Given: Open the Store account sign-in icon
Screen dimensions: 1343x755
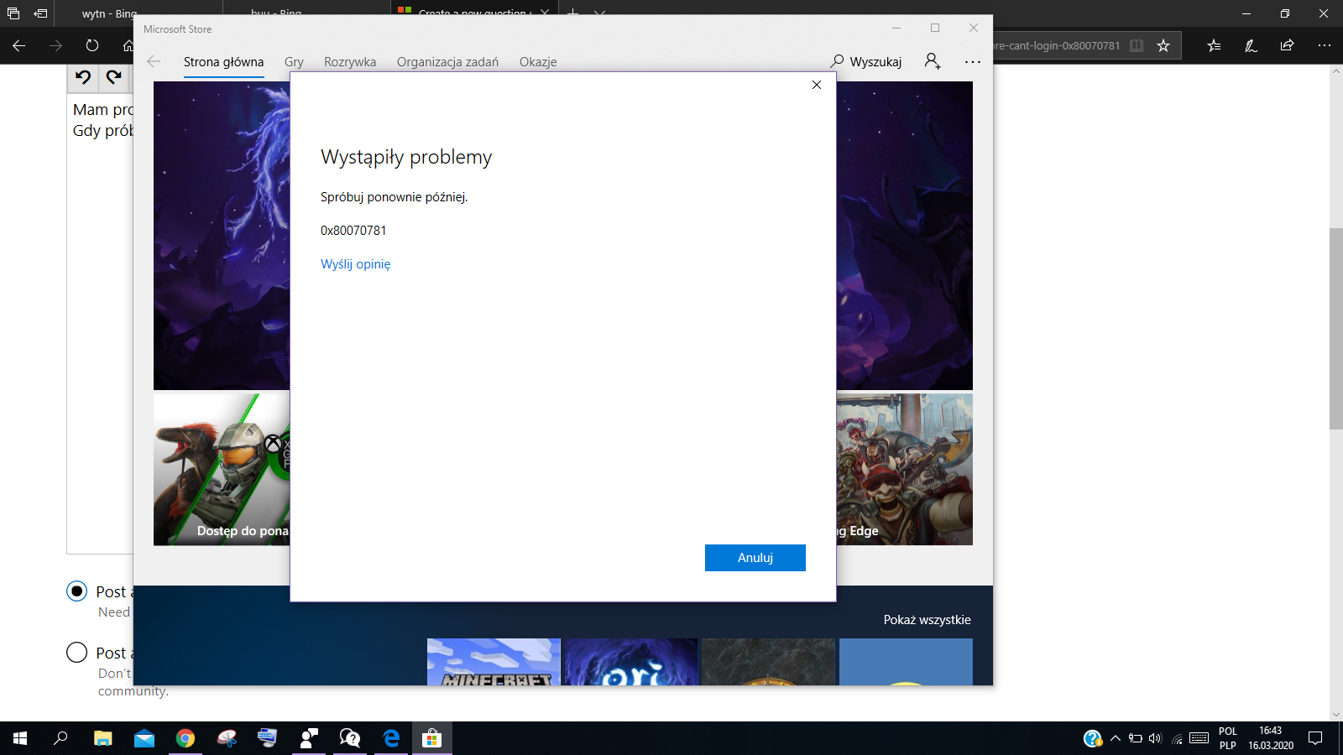Looking at the screenshot, I should pos(933,61).
